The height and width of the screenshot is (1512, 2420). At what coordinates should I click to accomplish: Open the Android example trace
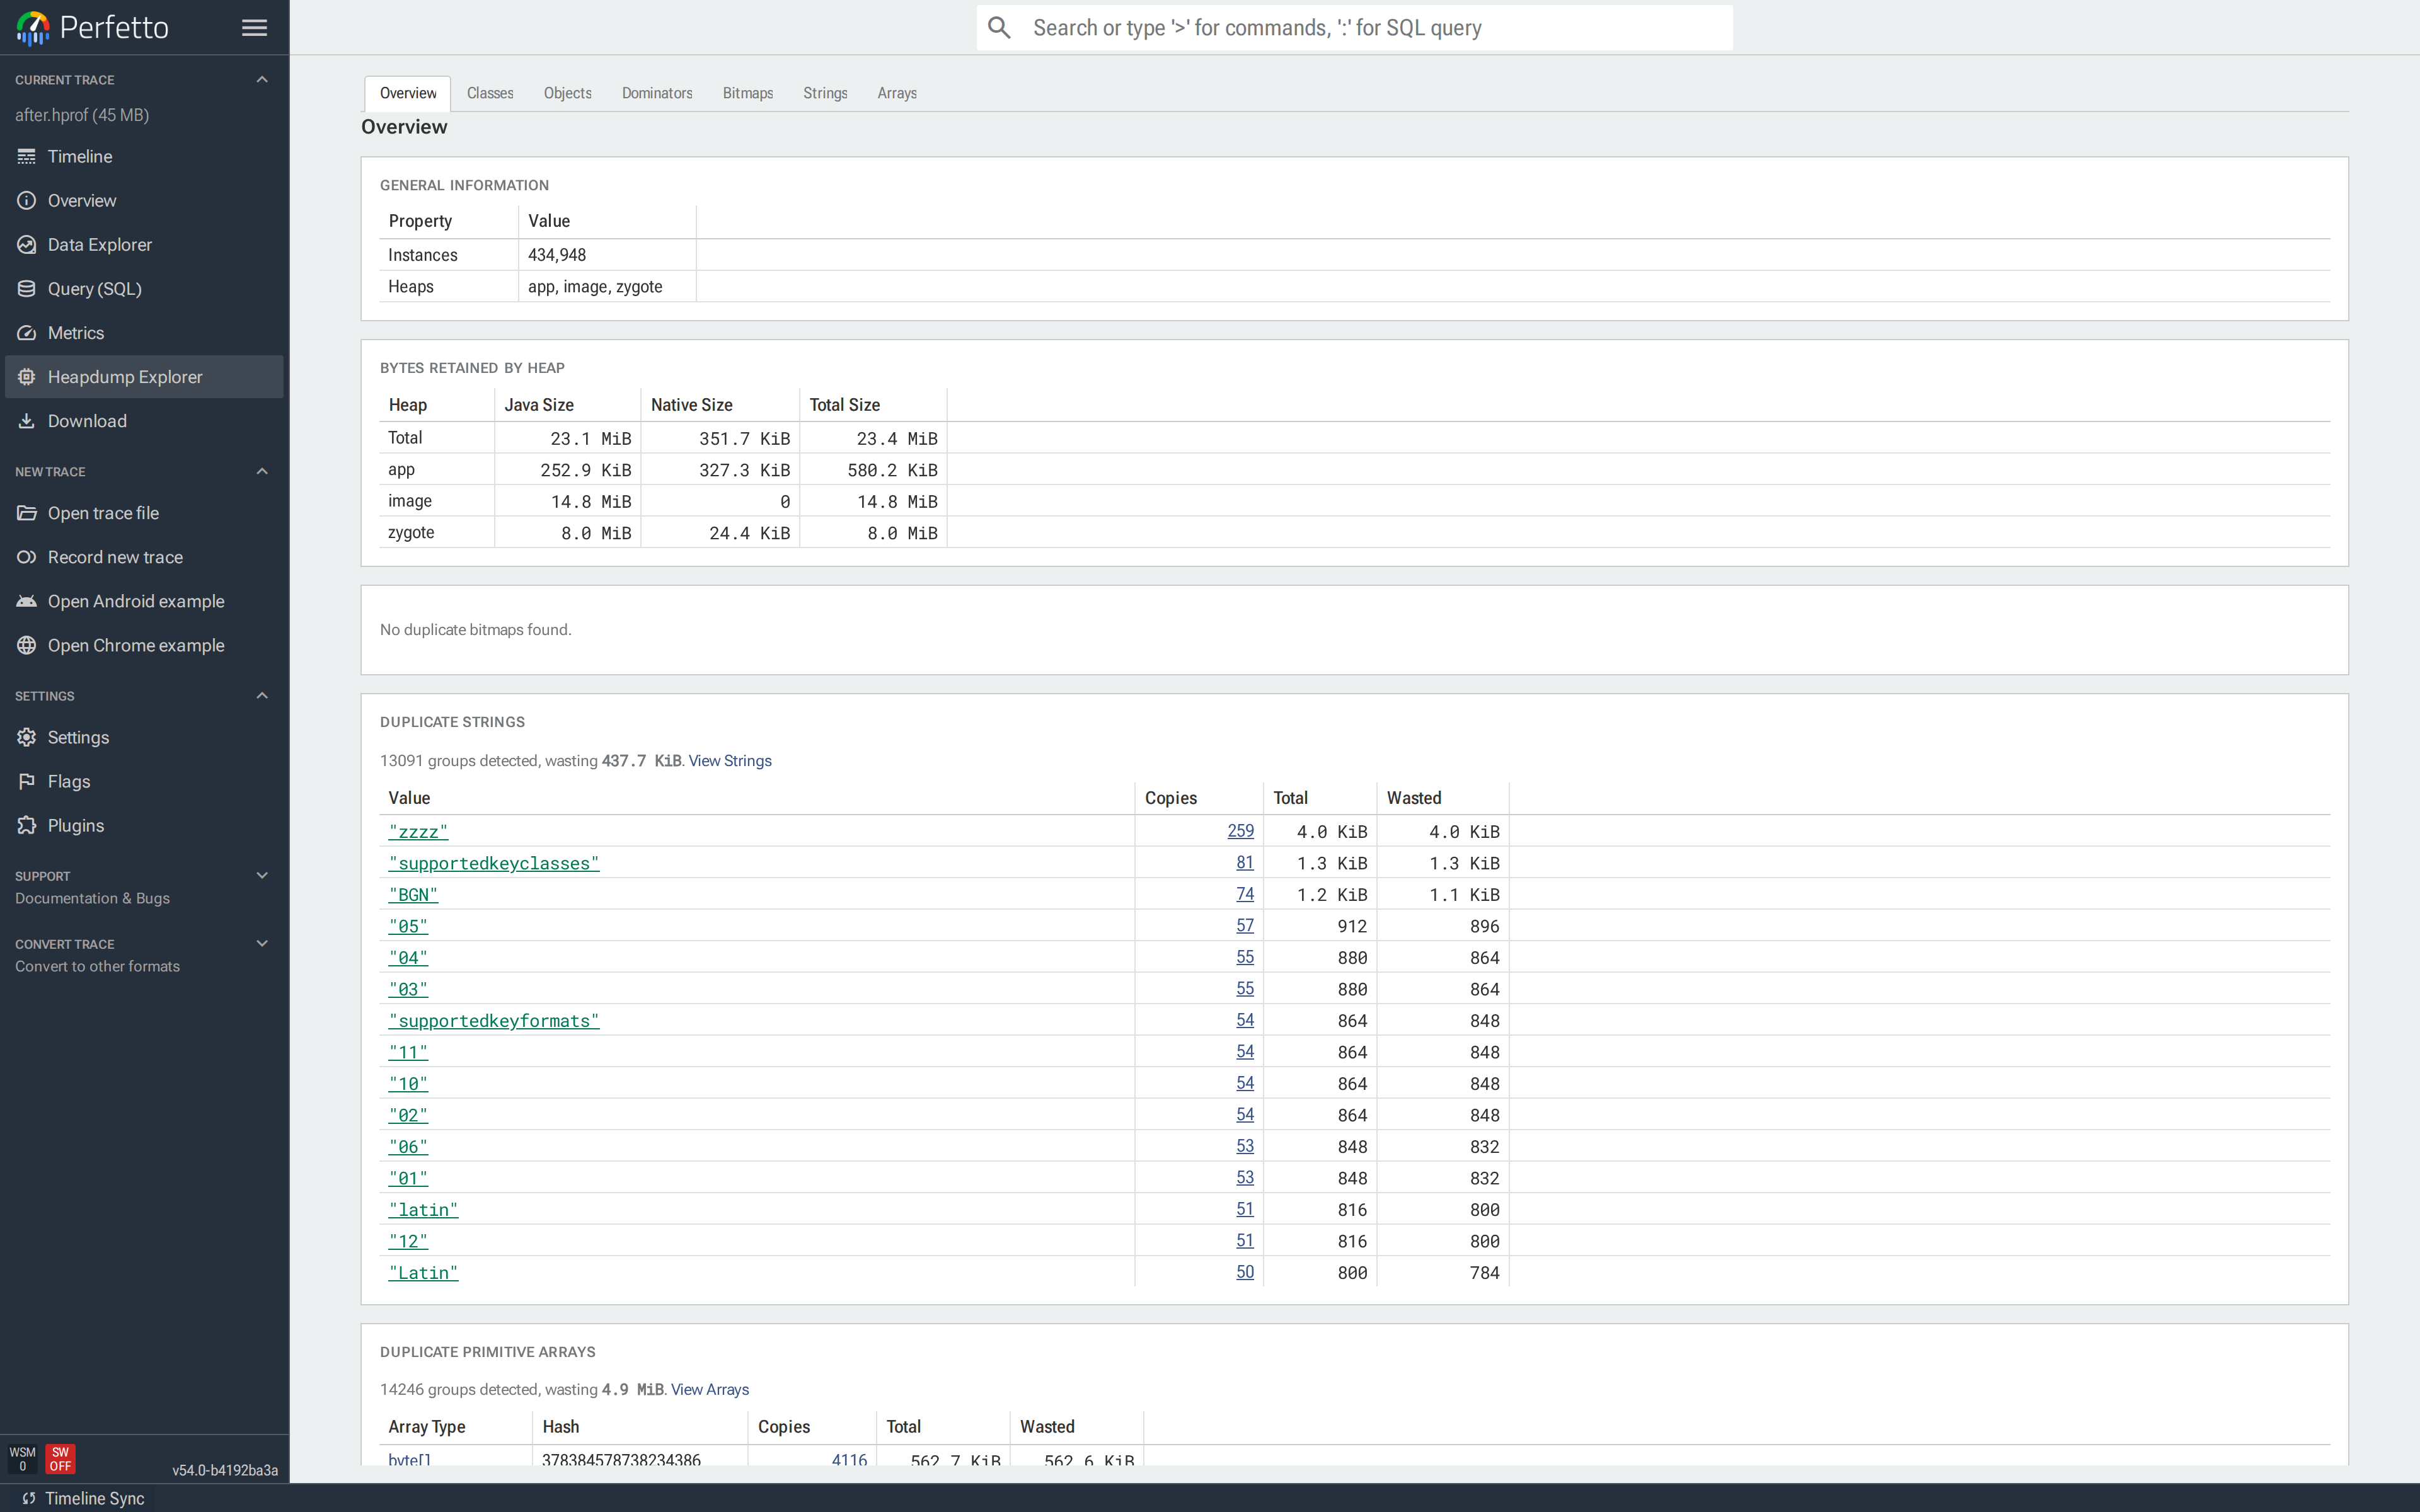[x=136, y=601]
